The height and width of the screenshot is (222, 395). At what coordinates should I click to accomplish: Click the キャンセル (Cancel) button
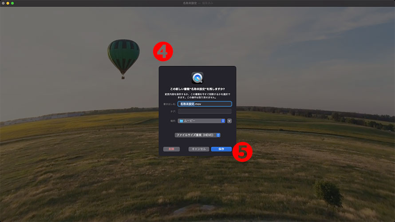199,149
